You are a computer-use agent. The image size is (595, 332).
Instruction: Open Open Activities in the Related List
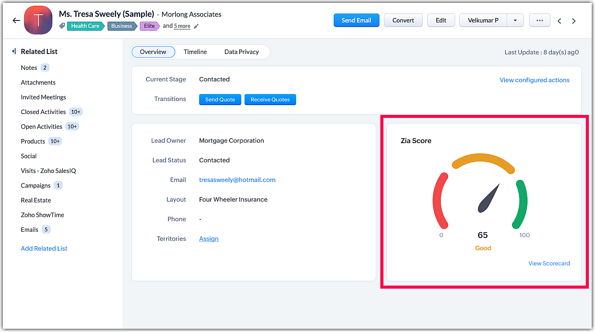(x=41, y=127)
